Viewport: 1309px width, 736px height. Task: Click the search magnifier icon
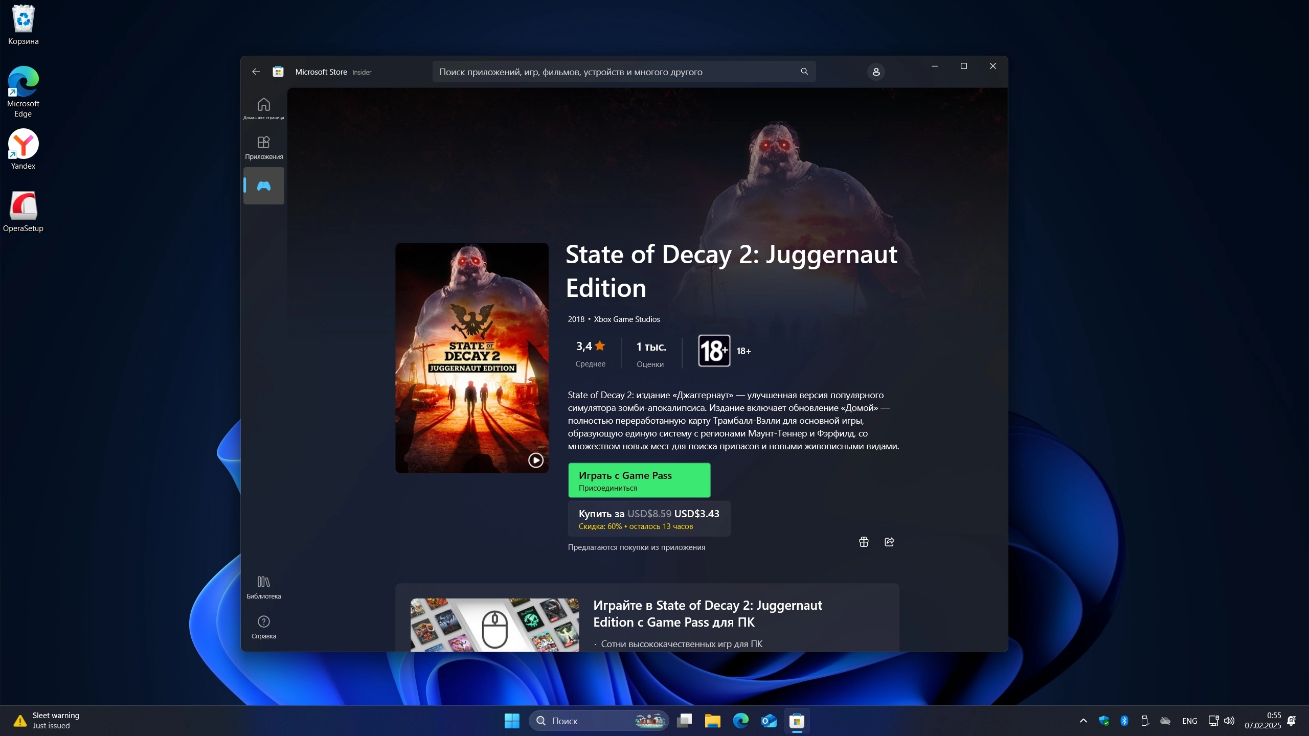pyautogui.click(x=804, y=72)
